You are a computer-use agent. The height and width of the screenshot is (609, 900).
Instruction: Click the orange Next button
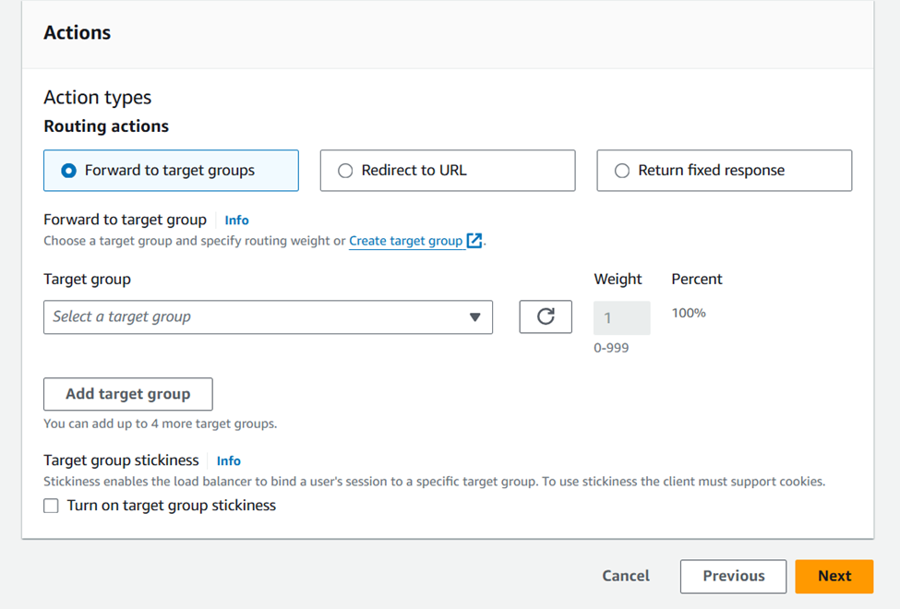[834, 577]
